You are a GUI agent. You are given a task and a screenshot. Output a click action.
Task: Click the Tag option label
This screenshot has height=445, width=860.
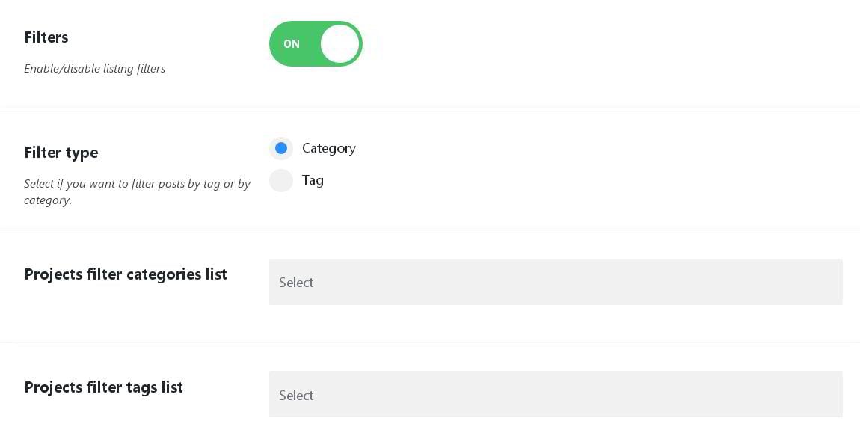pos(313,180)
